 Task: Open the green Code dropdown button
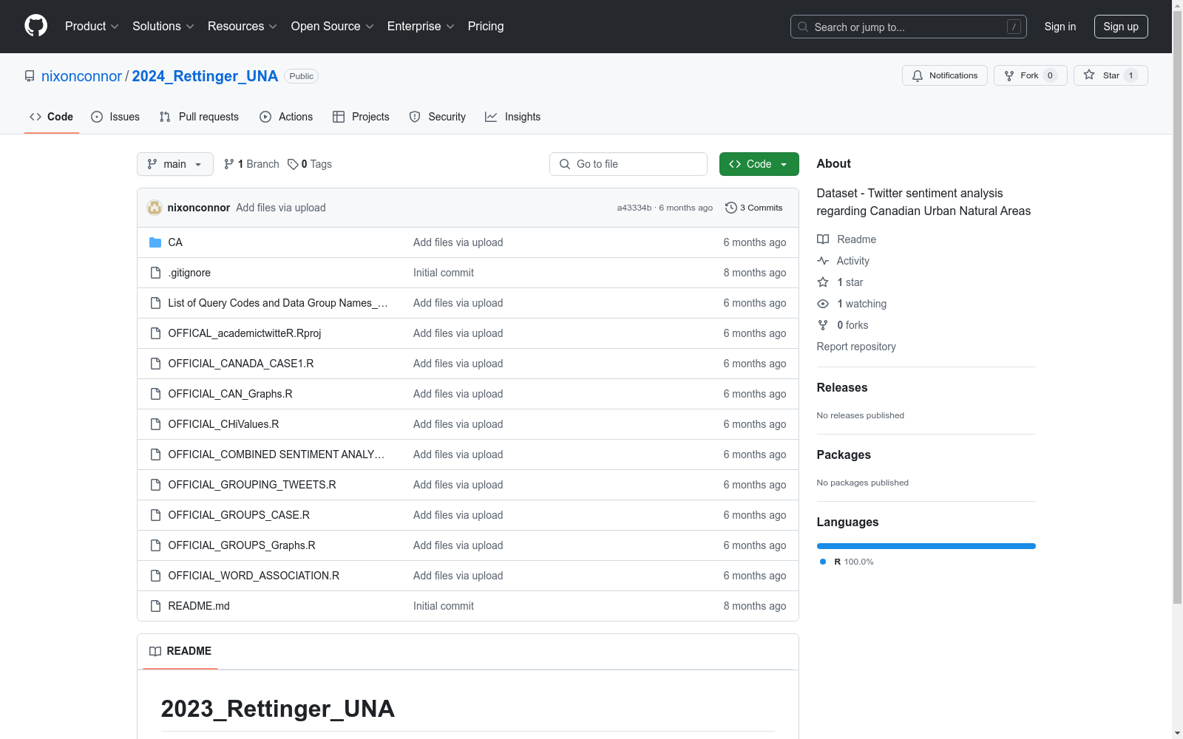[759, 164]
